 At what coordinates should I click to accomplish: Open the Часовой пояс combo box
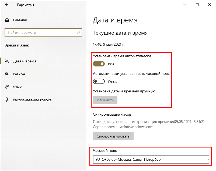pyautogui.click(x=151, y=160)
